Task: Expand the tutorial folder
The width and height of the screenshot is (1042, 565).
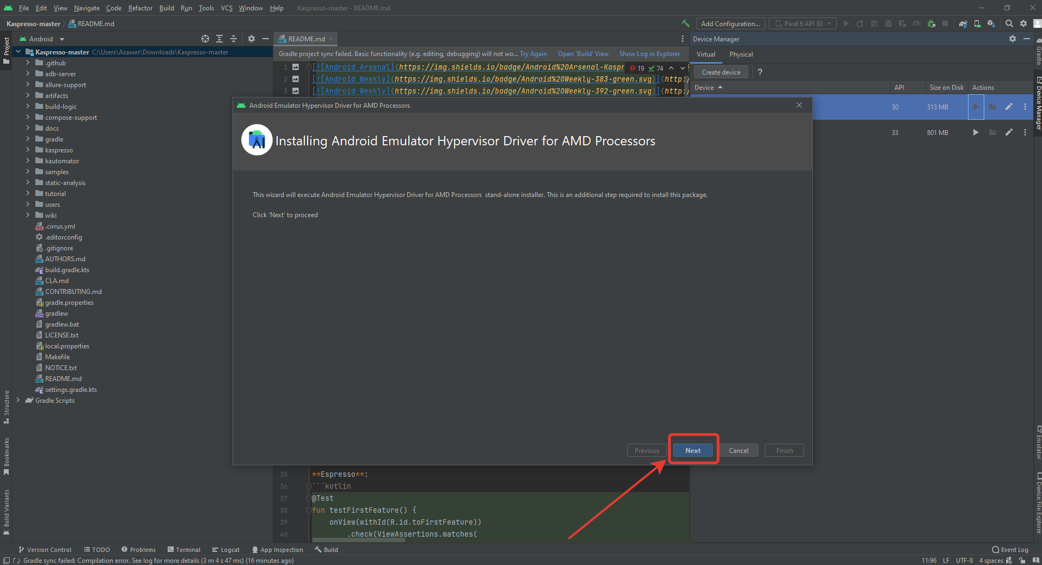Action: (28, 193)
